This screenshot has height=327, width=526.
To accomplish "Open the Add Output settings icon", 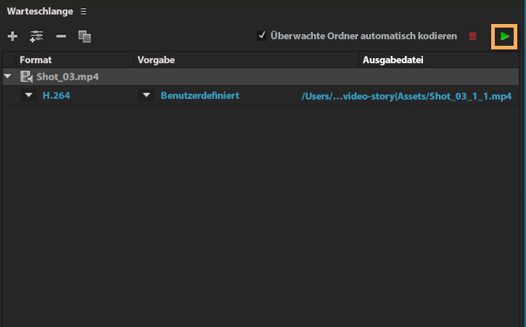I will (x=36, y=36).
